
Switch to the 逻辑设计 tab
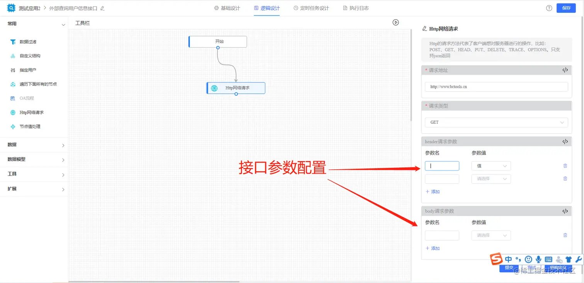[x=267, y=8]
